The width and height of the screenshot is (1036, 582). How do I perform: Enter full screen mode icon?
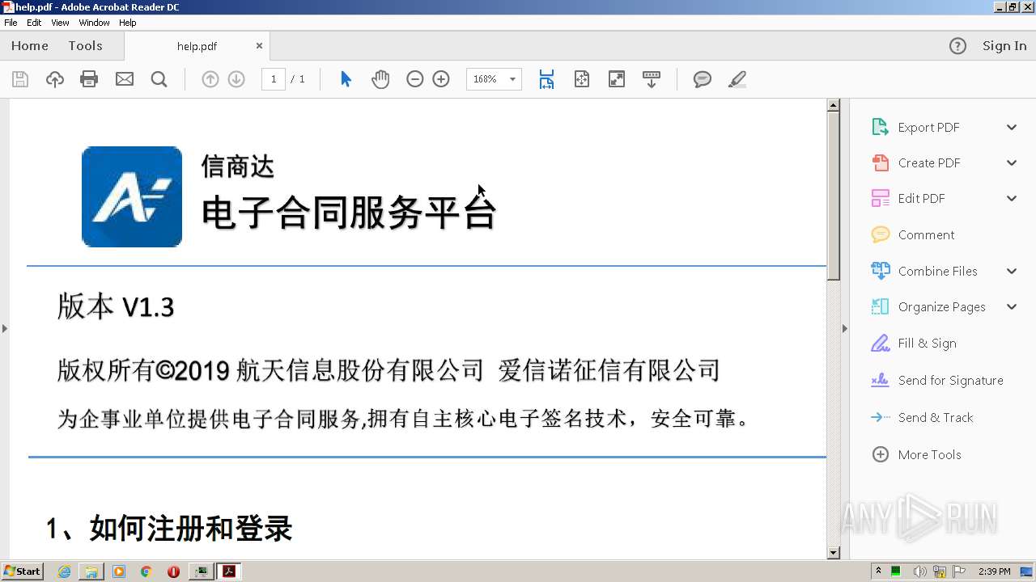coord(617,79)
